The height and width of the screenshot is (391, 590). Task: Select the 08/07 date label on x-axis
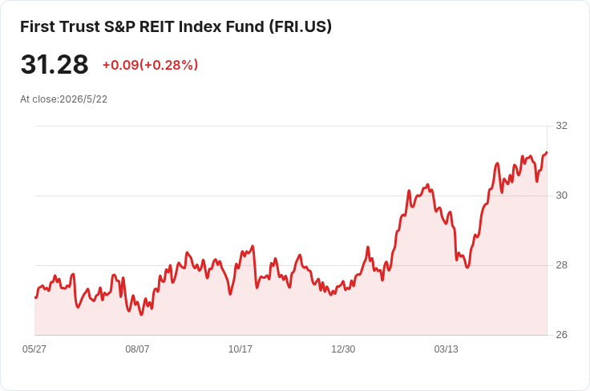click(137, 349)
